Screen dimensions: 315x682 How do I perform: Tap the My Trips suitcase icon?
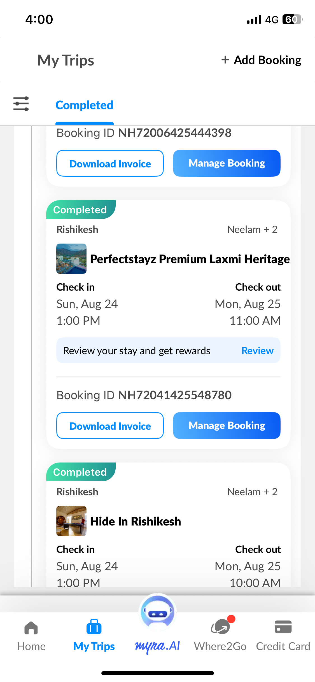coord(94,627)
